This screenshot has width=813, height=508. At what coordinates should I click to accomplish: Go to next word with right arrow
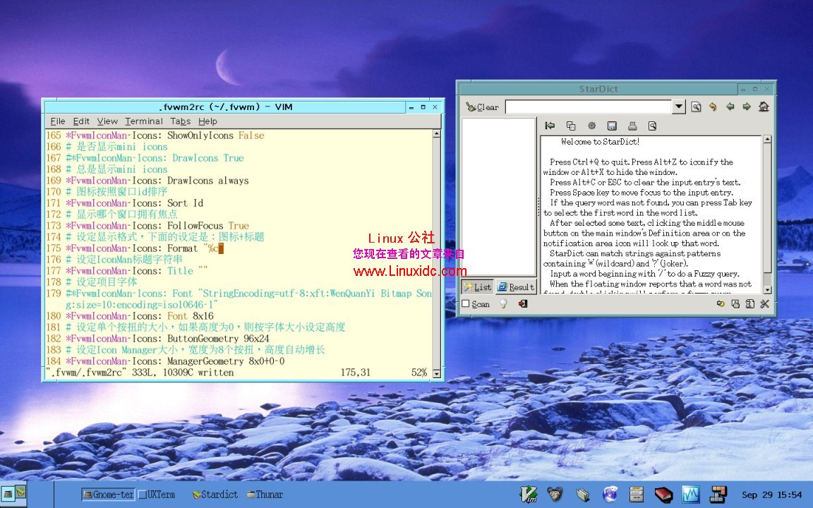(x=746, y=107)
